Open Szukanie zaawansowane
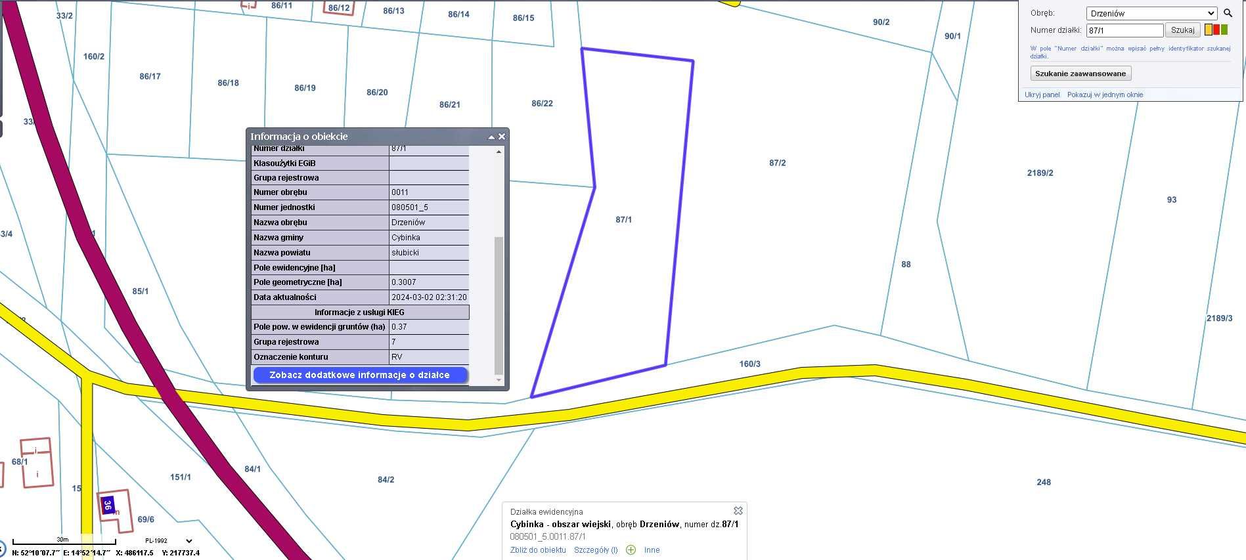Viewport: 1246px width, 560px height. 1080,74
